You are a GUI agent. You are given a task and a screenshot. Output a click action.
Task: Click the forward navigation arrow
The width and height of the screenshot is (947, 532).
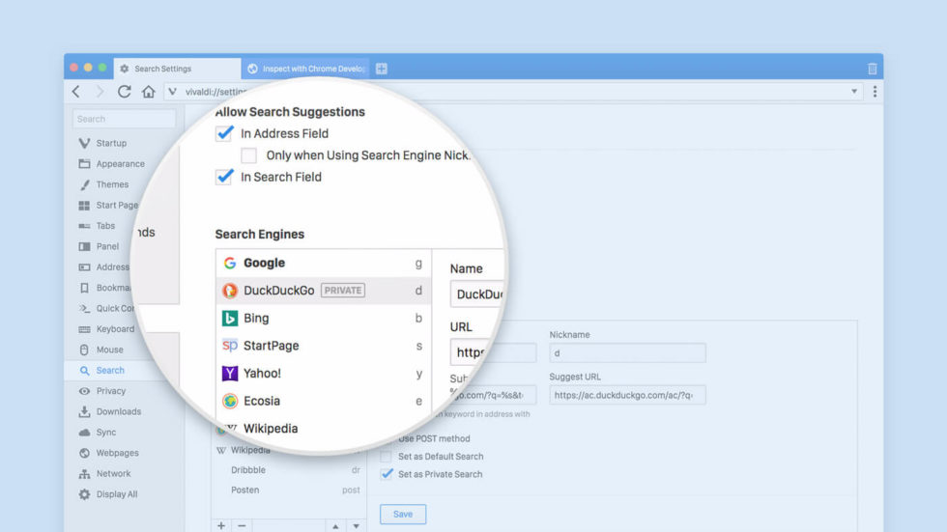tap(100, 92)
